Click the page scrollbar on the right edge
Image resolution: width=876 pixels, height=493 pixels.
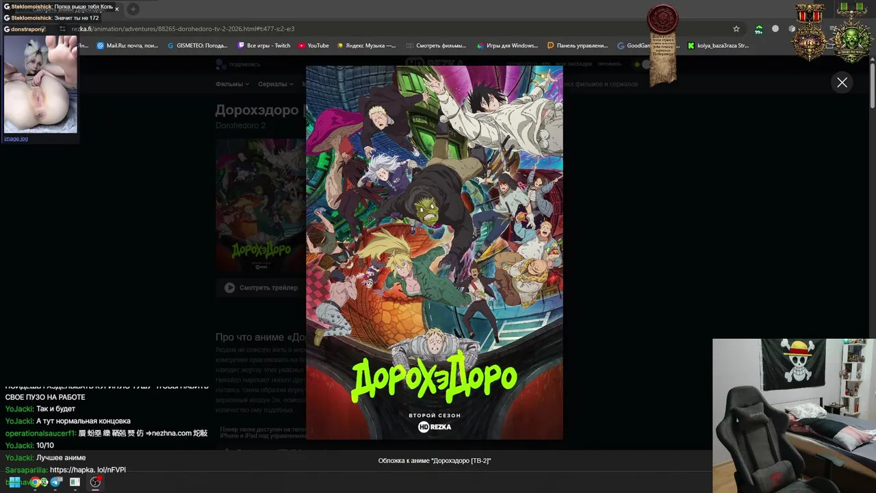pos(872,84)
